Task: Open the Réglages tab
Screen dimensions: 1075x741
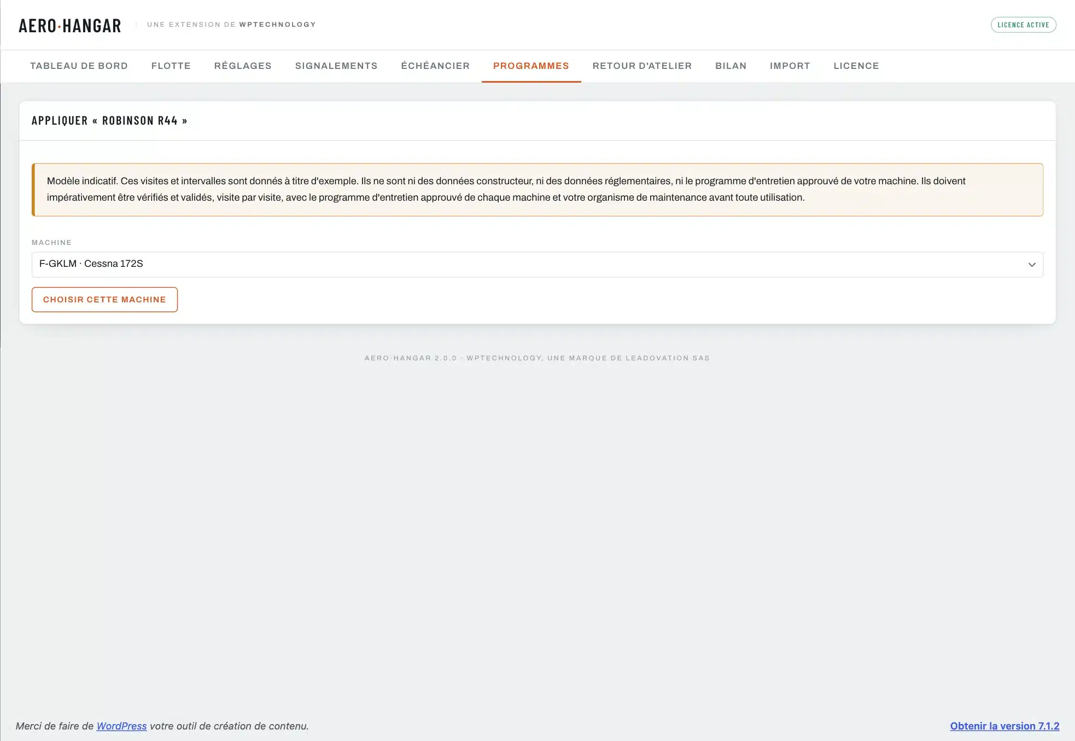Action: pyautogui.click(x=243, y=66)
